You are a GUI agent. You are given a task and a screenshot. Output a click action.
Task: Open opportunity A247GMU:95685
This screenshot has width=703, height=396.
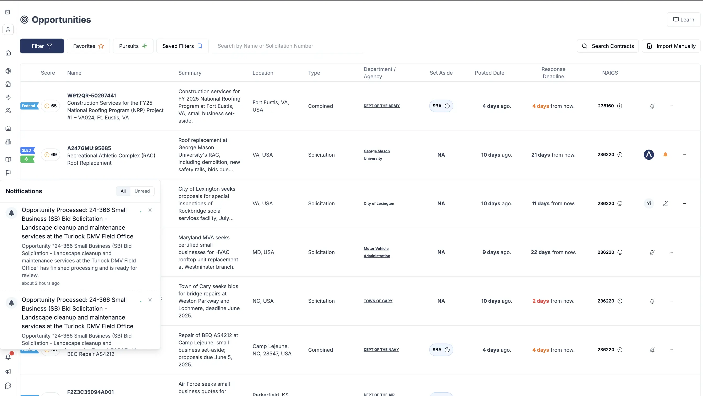(89, 148)
